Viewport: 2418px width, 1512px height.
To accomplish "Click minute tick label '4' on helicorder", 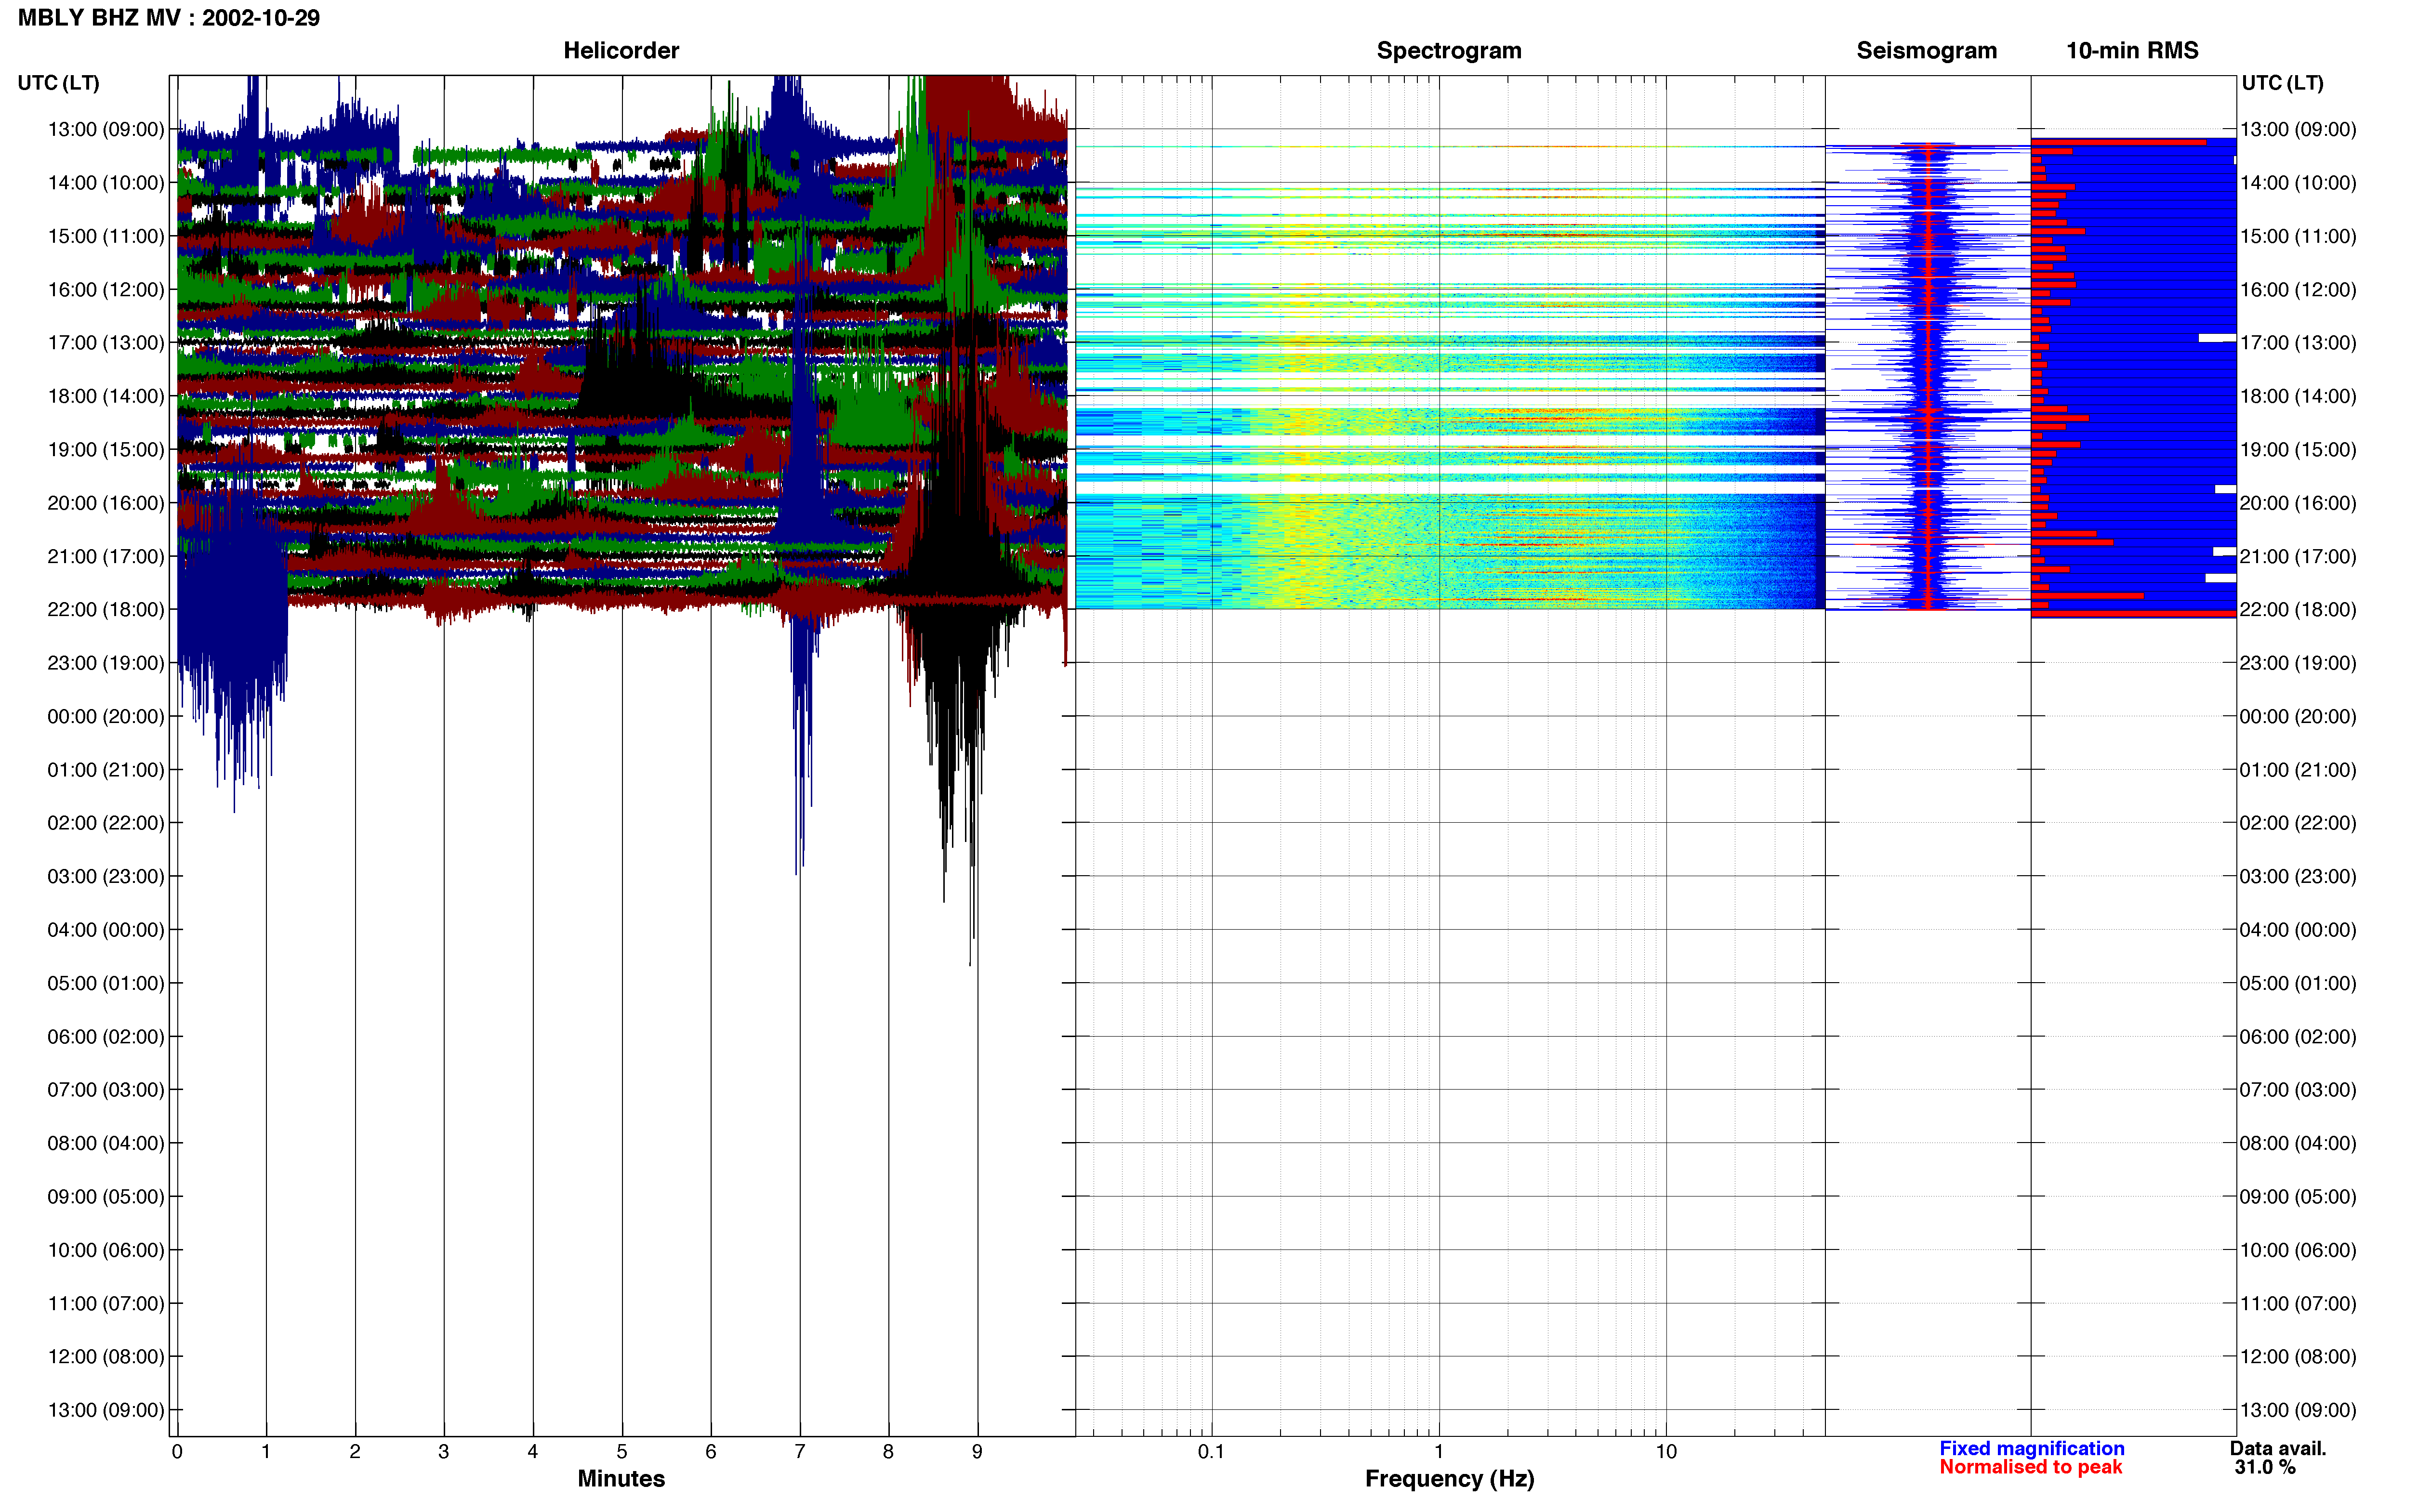I will (533, 1452).
